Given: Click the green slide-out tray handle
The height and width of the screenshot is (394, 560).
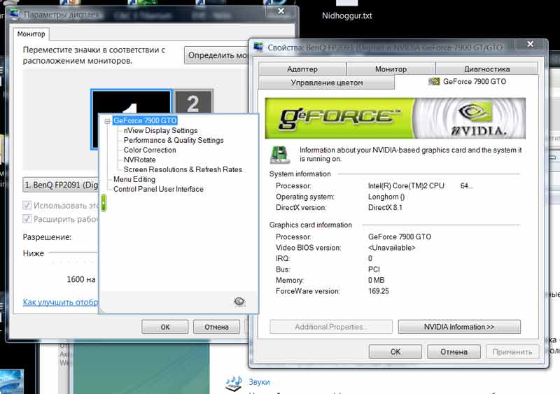Looking at the screenshot, I should click(x=104, y=203).
